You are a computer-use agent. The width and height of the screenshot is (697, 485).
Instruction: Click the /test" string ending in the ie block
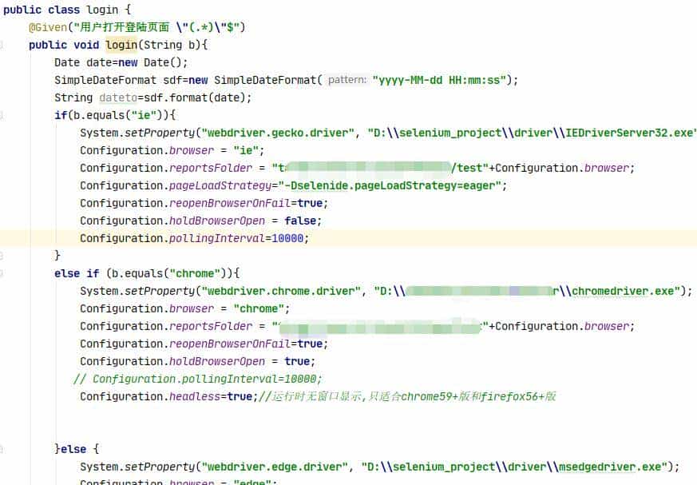469,169
